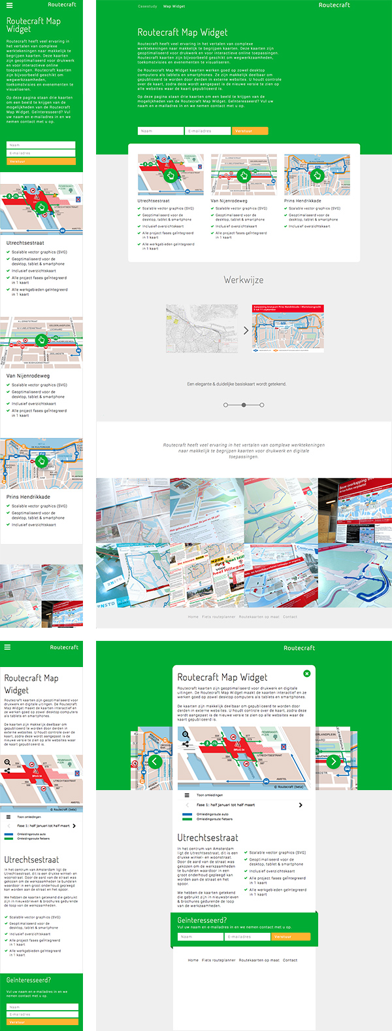Click green Omleidingsroute fietsers swatch, bottom mobile
Screen dimensions: 392x1031
point(8,839)
